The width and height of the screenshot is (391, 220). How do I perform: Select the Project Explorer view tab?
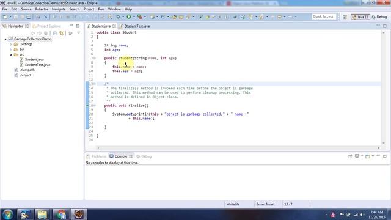[x=46, y=26]
